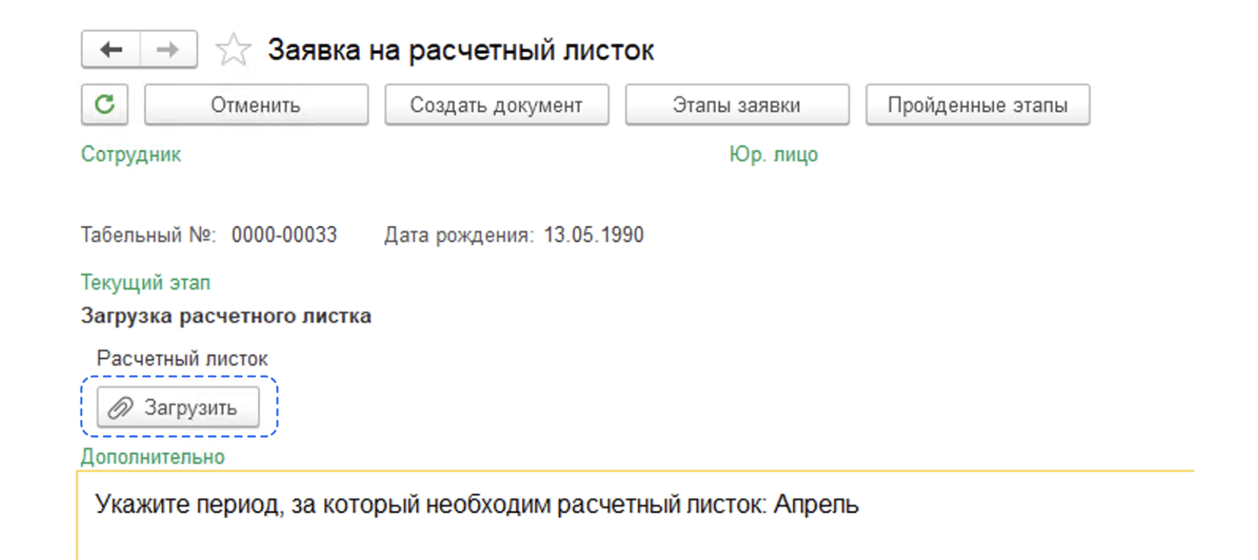Click the Расчетный листок label
1258x560 pixels.
point(182,358)
